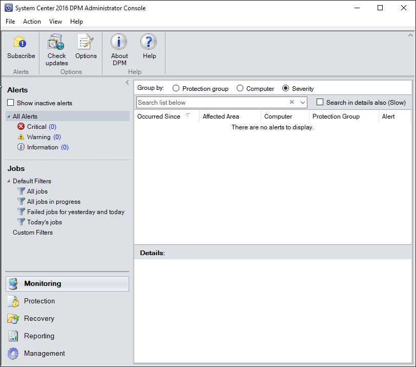This screenshot has height=367, width=416.
Task: Switch to the Protection workspace
Action: click(68, 301)
